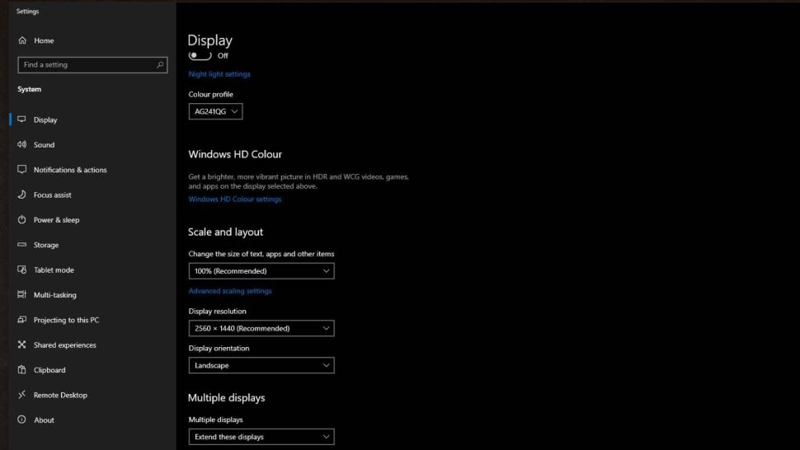Expand the 100% (Recommended) scaling dropdown
This screenshot has height=450, width=800.
coord(261,271)
